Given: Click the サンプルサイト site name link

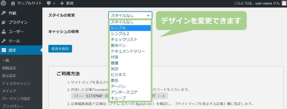Looking at the screenshot, I should pyautogui.click(x=30, y=3).
